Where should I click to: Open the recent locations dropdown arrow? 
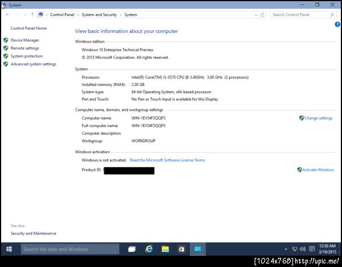coord(25,15)
